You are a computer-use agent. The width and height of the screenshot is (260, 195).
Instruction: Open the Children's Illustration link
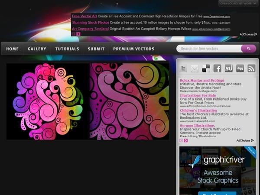tap(198, 110)
